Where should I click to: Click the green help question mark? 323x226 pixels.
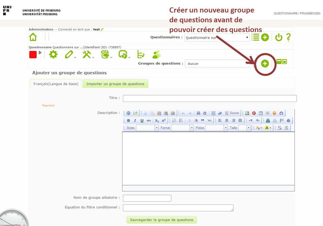(288, 37)
